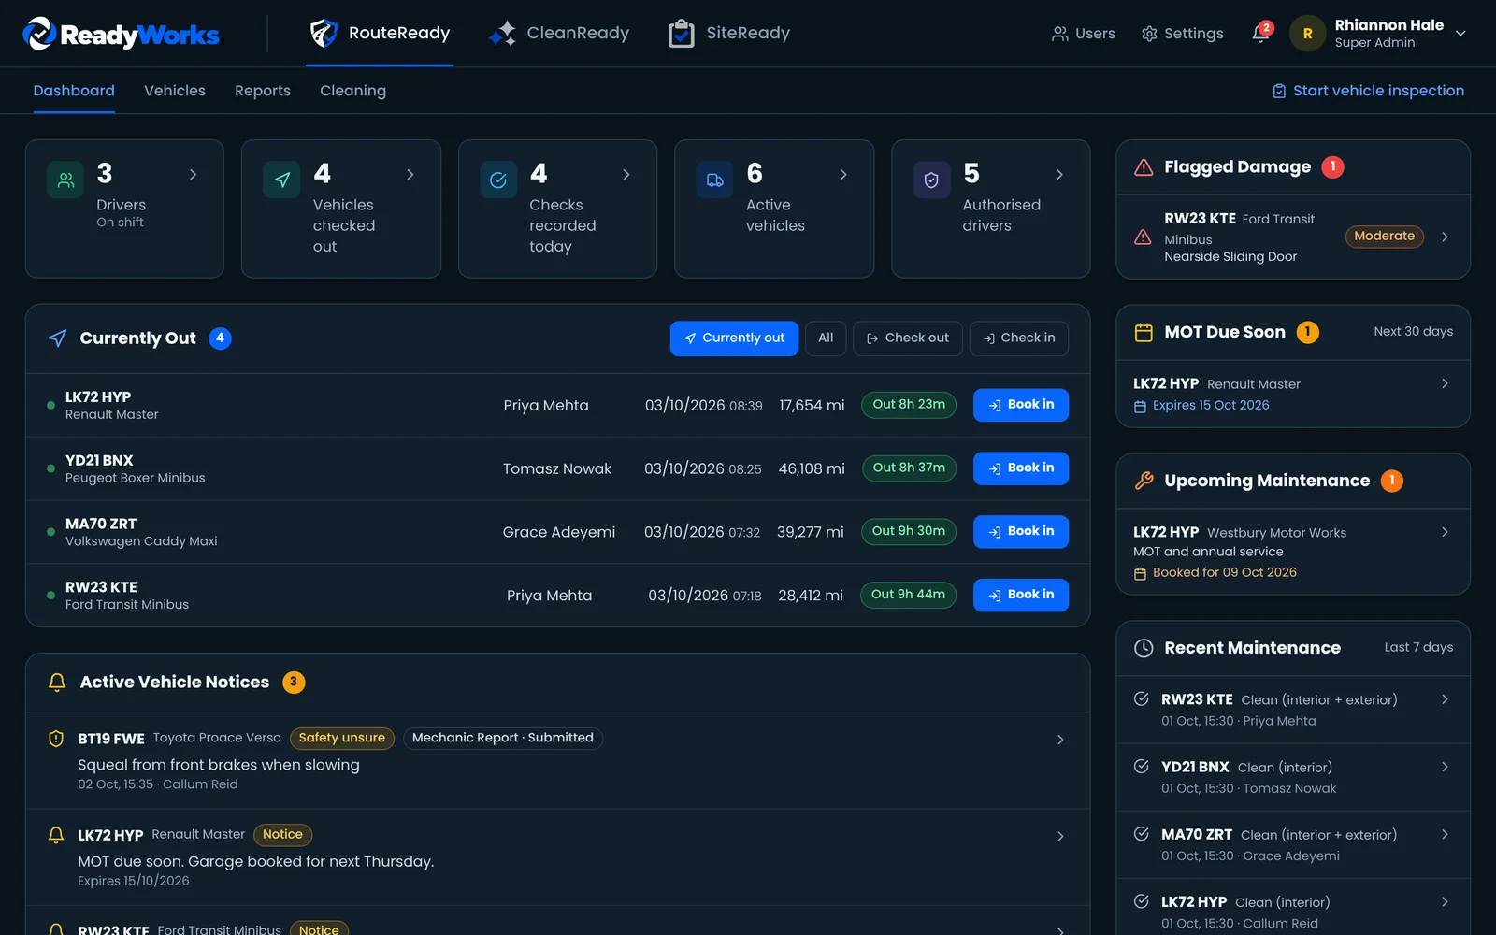The width and height of the screenshot is (1496, 935).
Task: Click the Checks recorded today icon
Action: point(498,180)
